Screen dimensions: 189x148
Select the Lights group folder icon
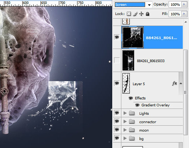132,113
